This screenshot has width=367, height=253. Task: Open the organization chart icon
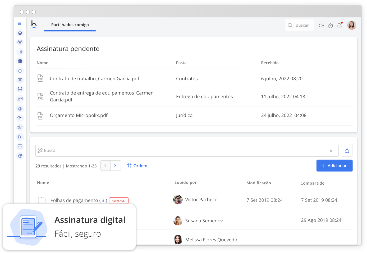point(20,52)
